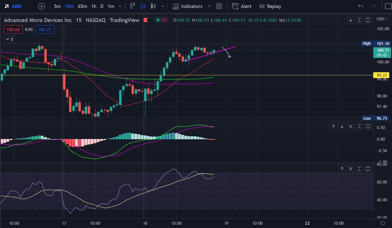392x228 pixels.
Task: Expand the collapsed indicators legend showing 2
Action: [x=9, y=39]
